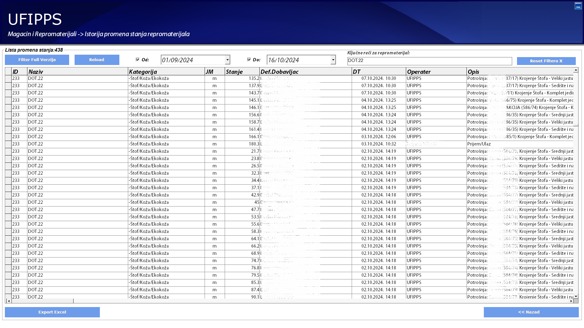Click the Stanje cell 66.2
The height and width of the screenshot is (328, 584).
click(242, 246)
